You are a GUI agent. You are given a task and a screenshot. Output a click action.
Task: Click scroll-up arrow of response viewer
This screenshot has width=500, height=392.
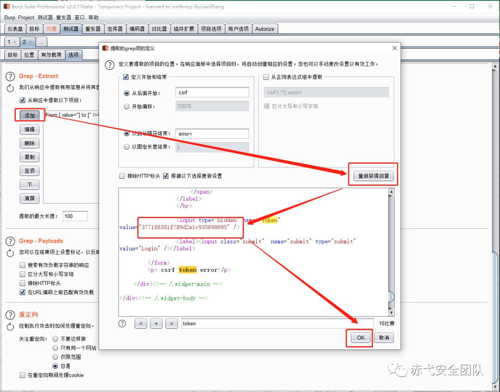391,192
